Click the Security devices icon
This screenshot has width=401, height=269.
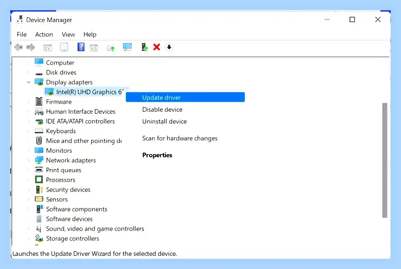(x=39, y=190)
